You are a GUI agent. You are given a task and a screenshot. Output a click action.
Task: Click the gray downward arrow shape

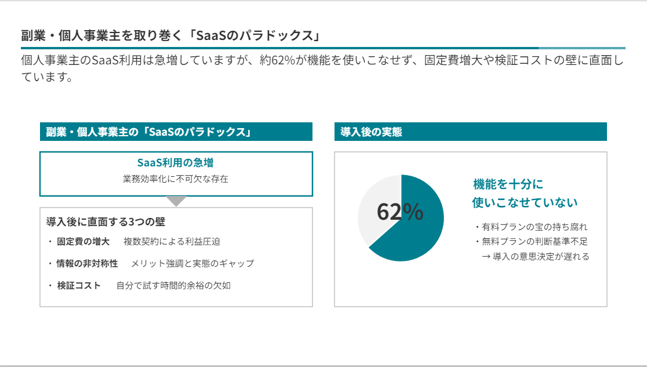(176, 201)
